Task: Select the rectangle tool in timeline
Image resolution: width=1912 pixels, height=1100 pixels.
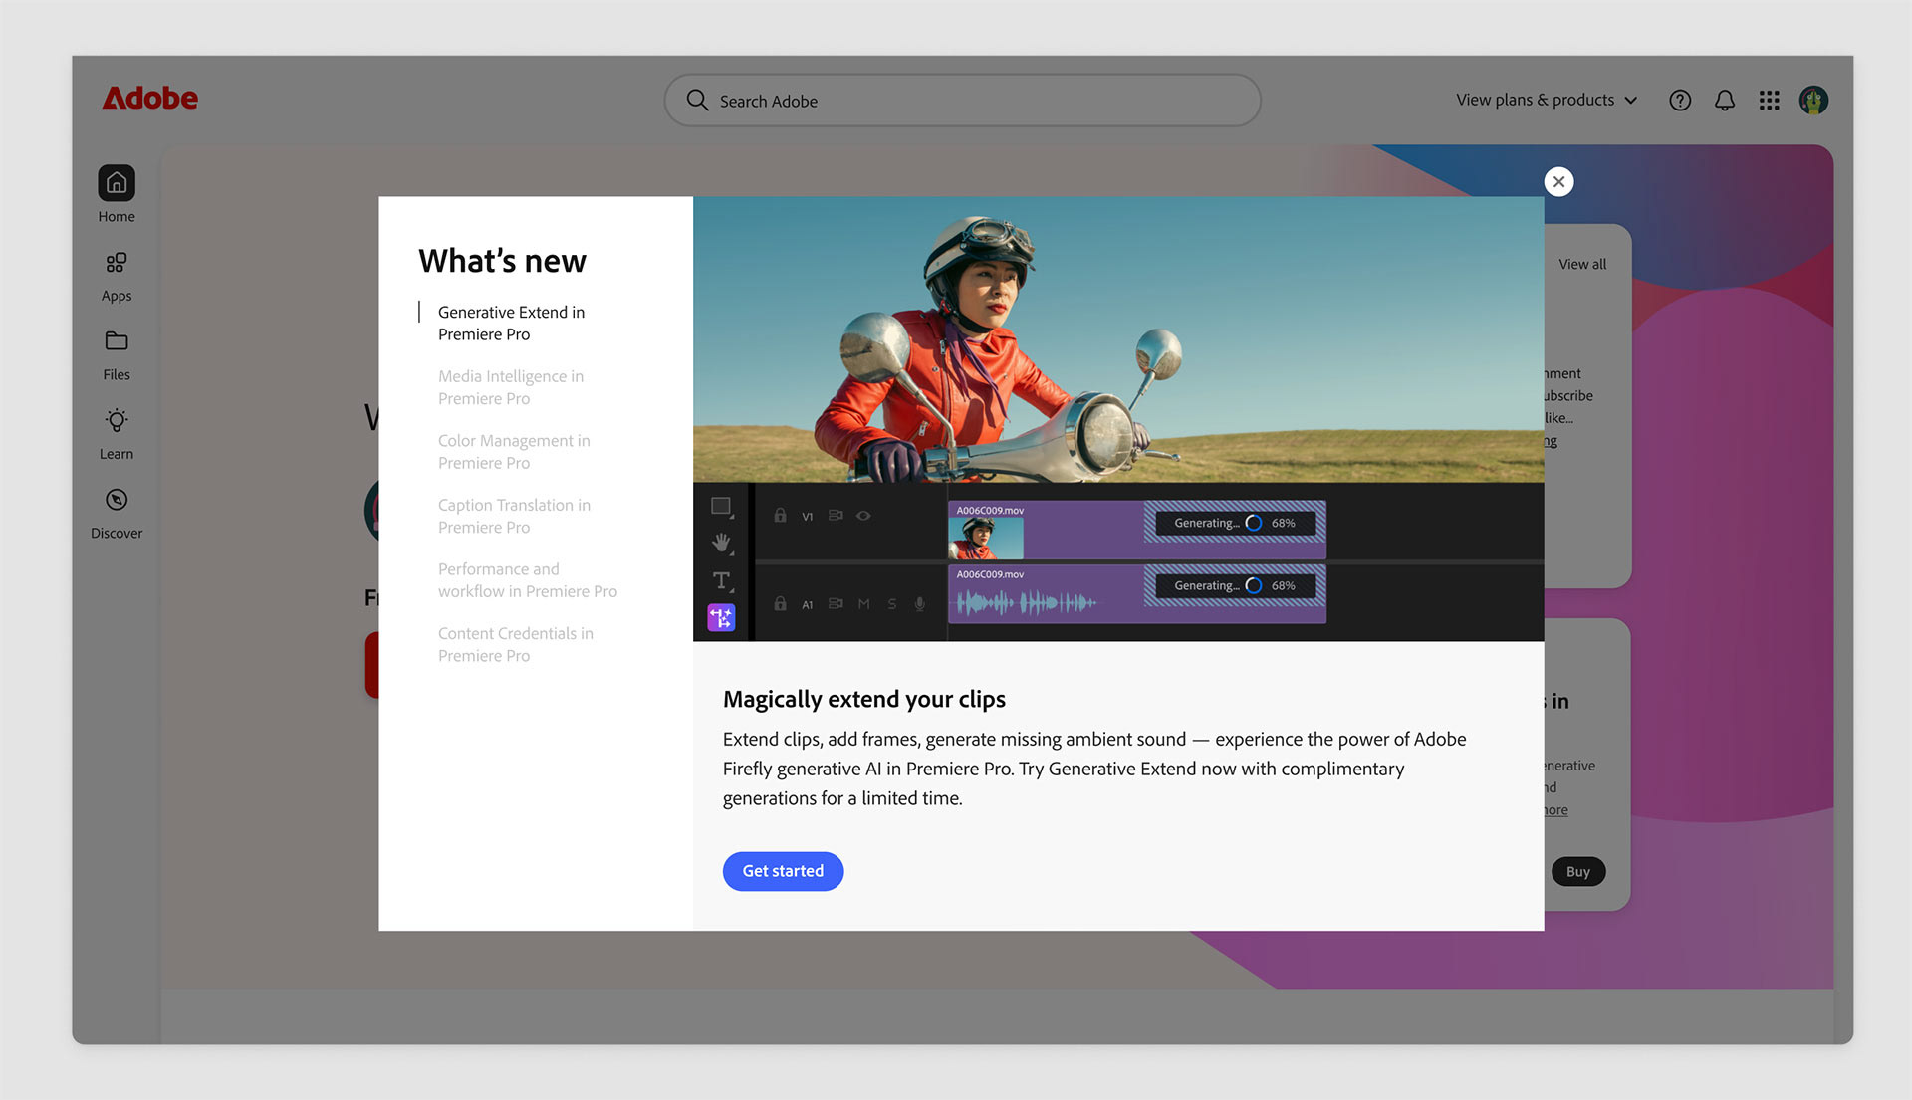Action: (721, 507)
